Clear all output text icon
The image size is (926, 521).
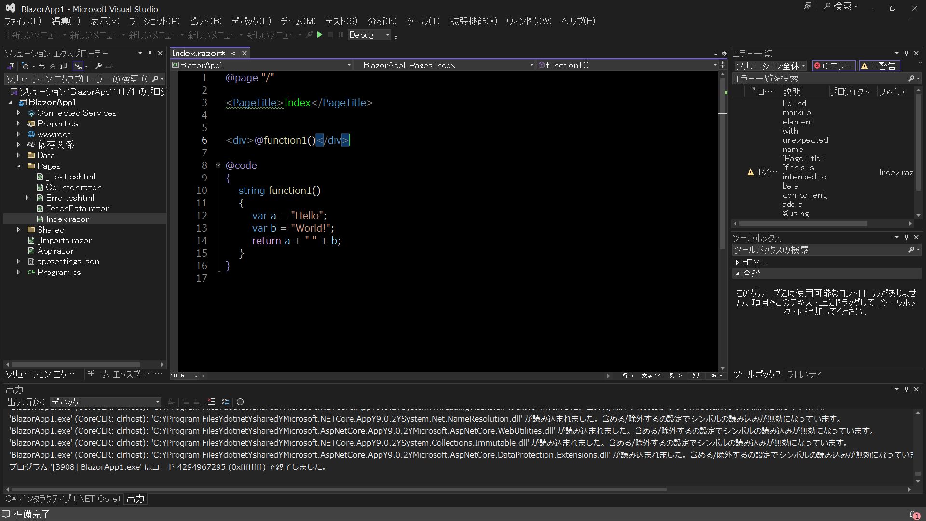point(211,402)
